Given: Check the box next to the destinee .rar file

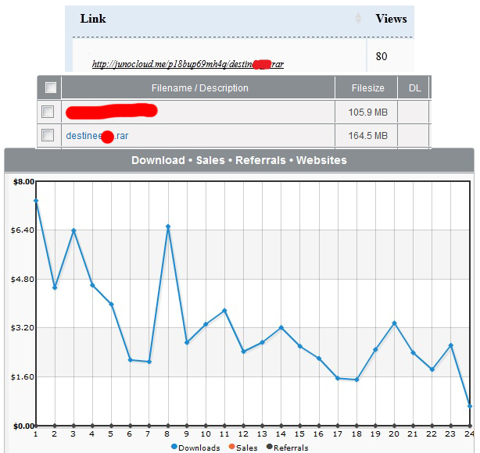Looking at the screenshot, I should (x=48, y=135).
